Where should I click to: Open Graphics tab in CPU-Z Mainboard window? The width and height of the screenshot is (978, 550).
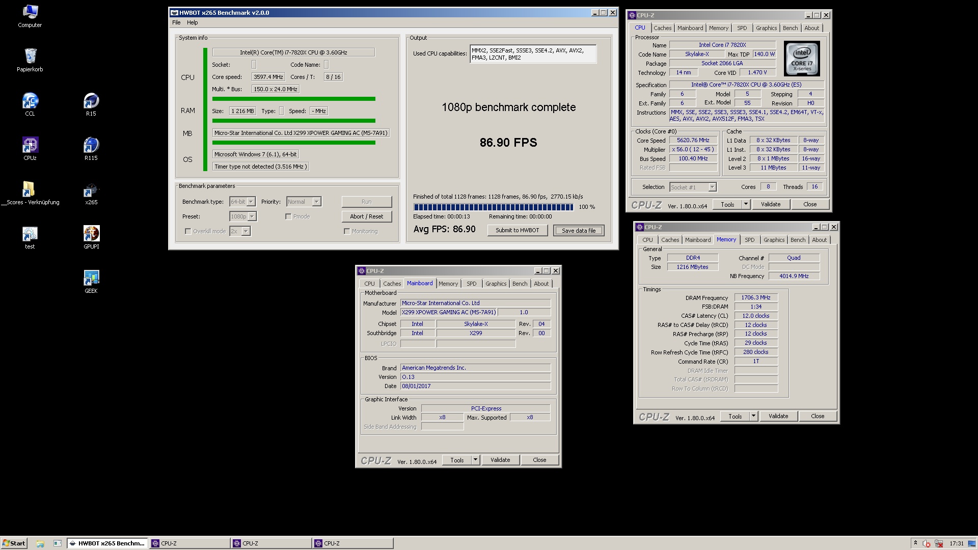click(x=496, y=284)
